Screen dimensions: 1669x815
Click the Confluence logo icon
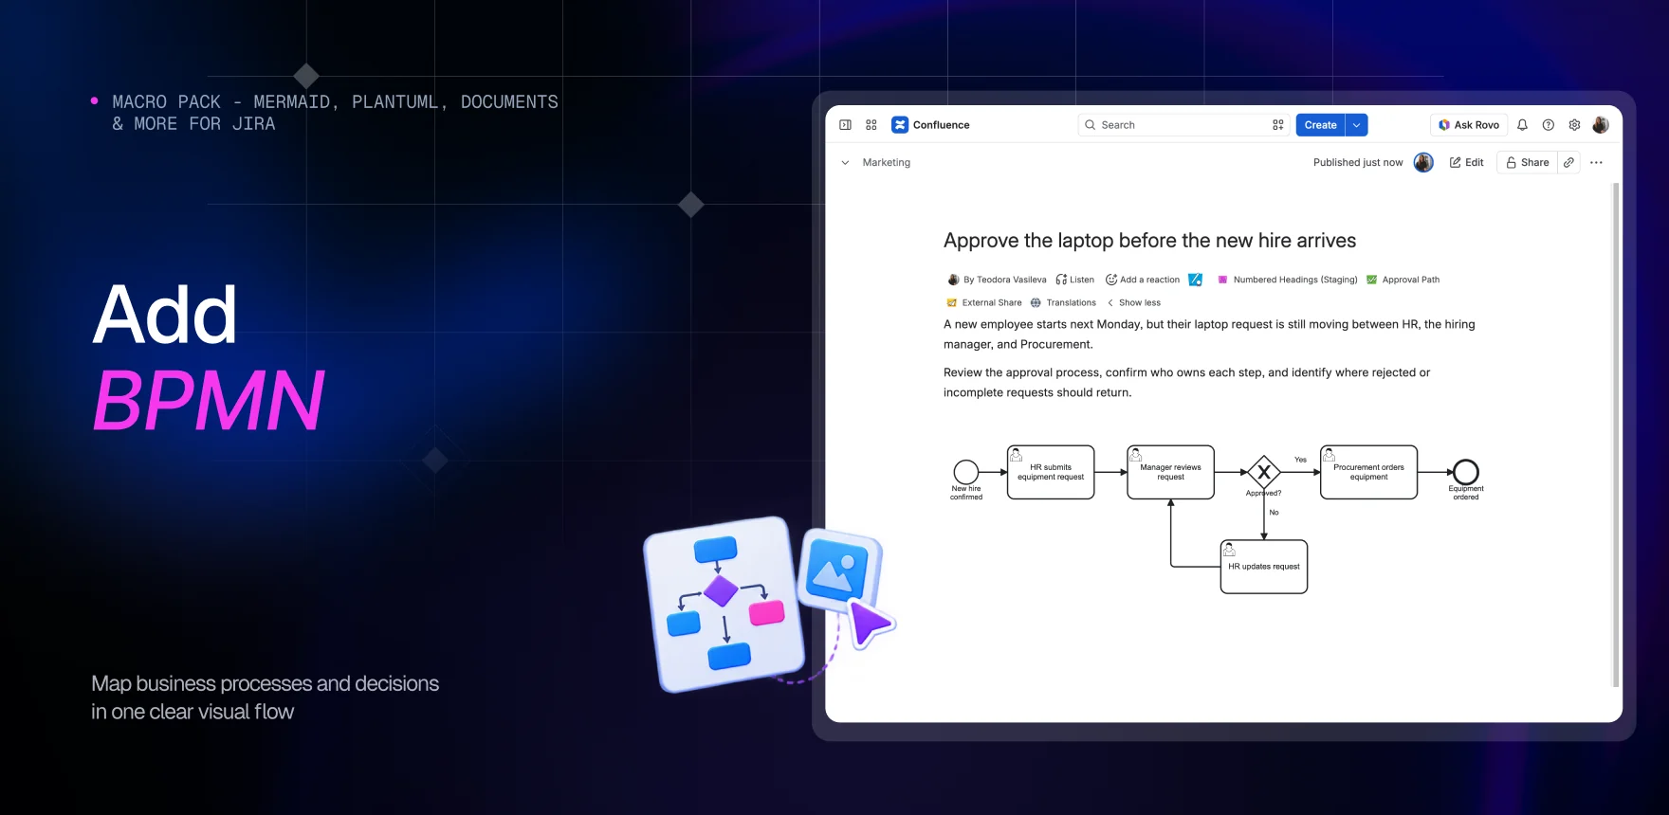tap(900, 125)
